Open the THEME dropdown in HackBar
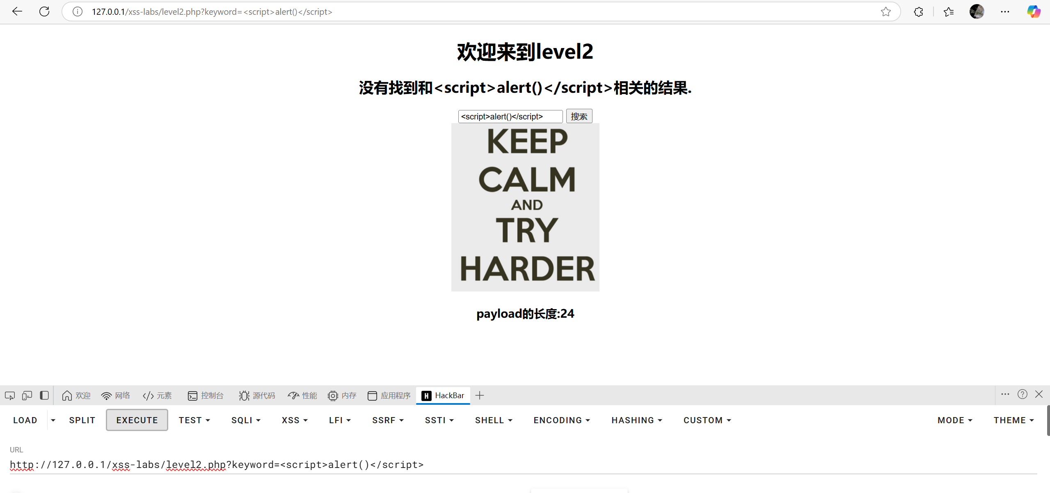1050x493 pixels. point(1013,420)
